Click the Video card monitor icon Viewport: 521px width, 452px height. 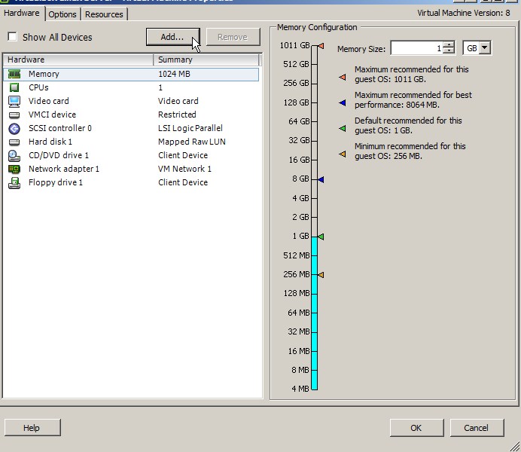click(x=14, y=102)
